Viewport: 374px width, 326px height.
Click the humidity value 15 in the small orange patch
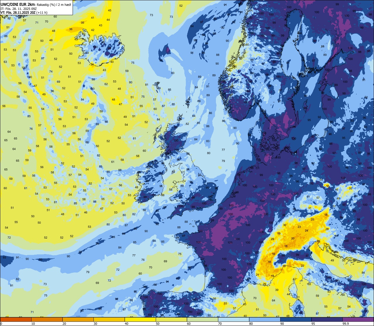[328, 186]
